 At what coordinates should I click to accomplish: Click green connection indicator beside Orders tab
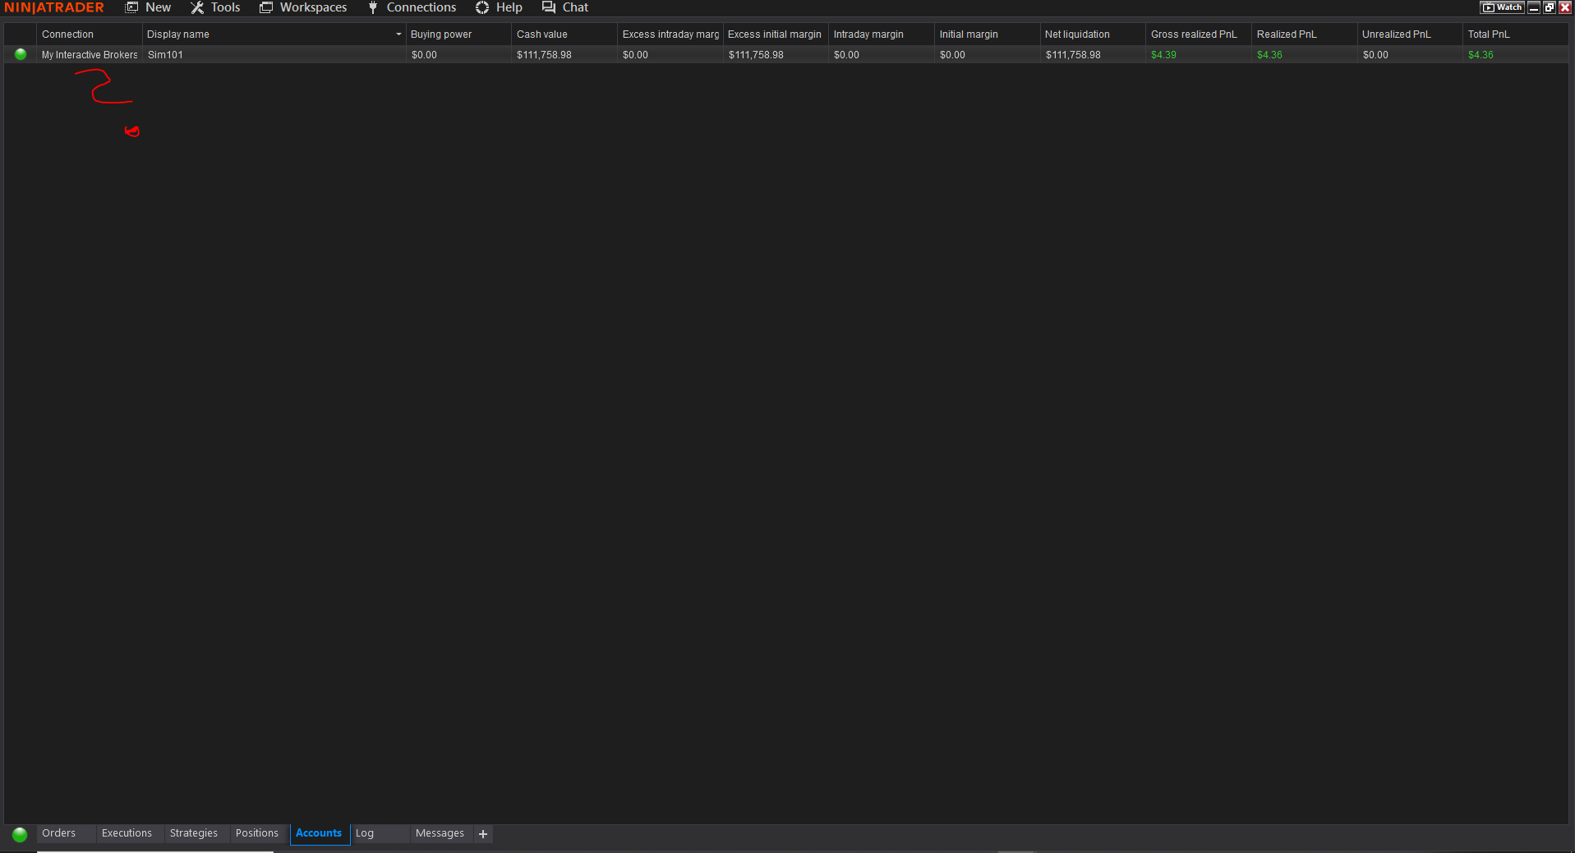[x=20, y=834]
